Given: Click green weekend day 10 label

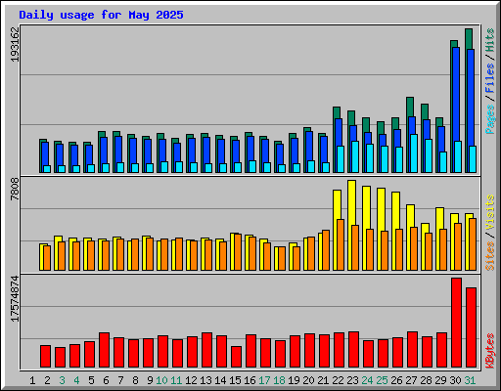Looking at the screenshot, I should (161, 380).
